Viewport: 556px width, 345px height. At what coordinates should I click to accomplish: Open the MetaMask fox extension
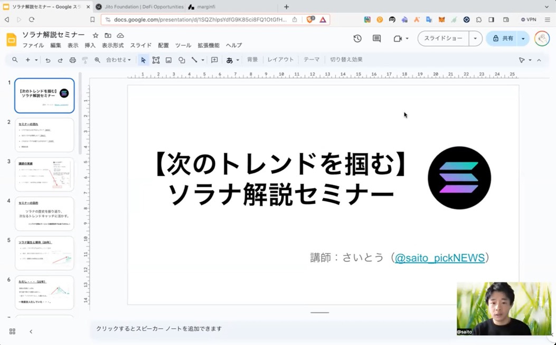click(x=441, y=20)
